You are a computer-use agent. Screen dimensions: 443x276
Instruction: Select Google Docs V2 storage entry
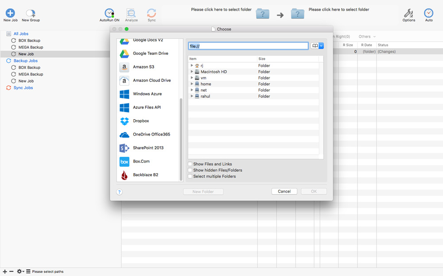148,42
